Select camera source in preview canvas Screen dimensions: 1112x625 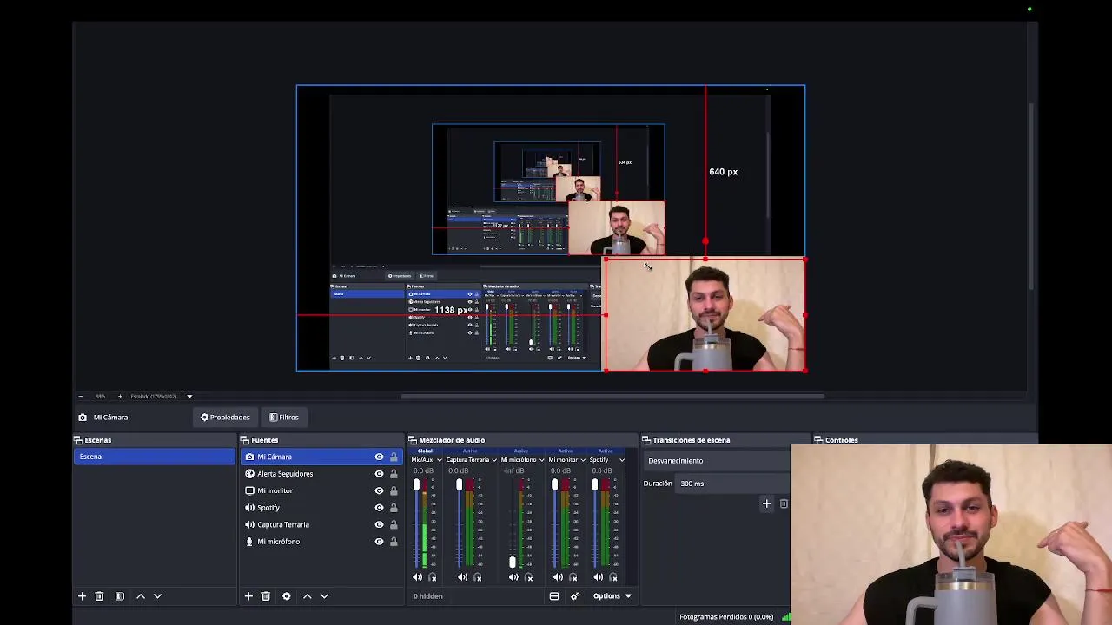705,315
